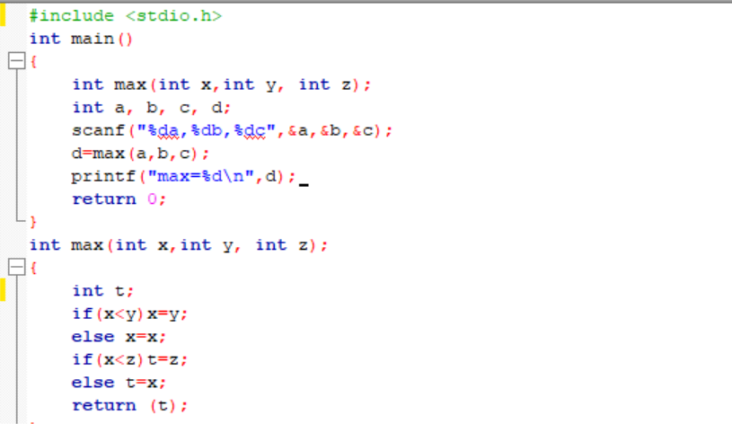Click the 'else t=x;' line
732x424 pixels.
pos(119,382)
